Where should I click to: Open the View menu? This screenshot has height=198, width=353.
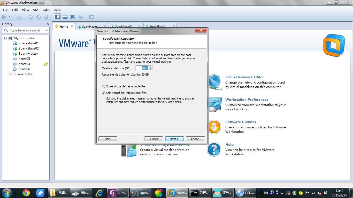pos(25,10)
